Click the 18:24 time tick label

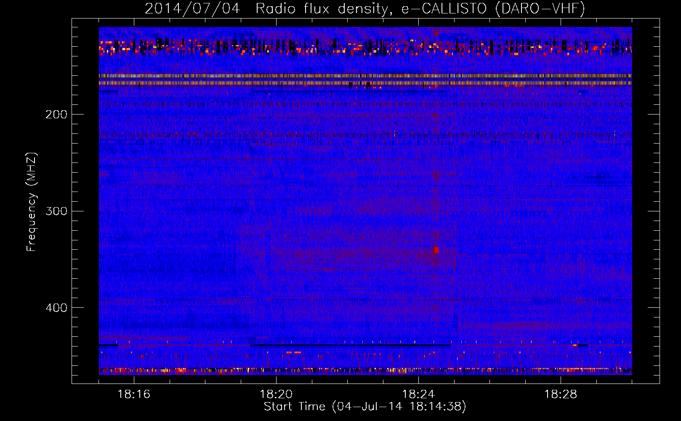click(x=418, y=394)
